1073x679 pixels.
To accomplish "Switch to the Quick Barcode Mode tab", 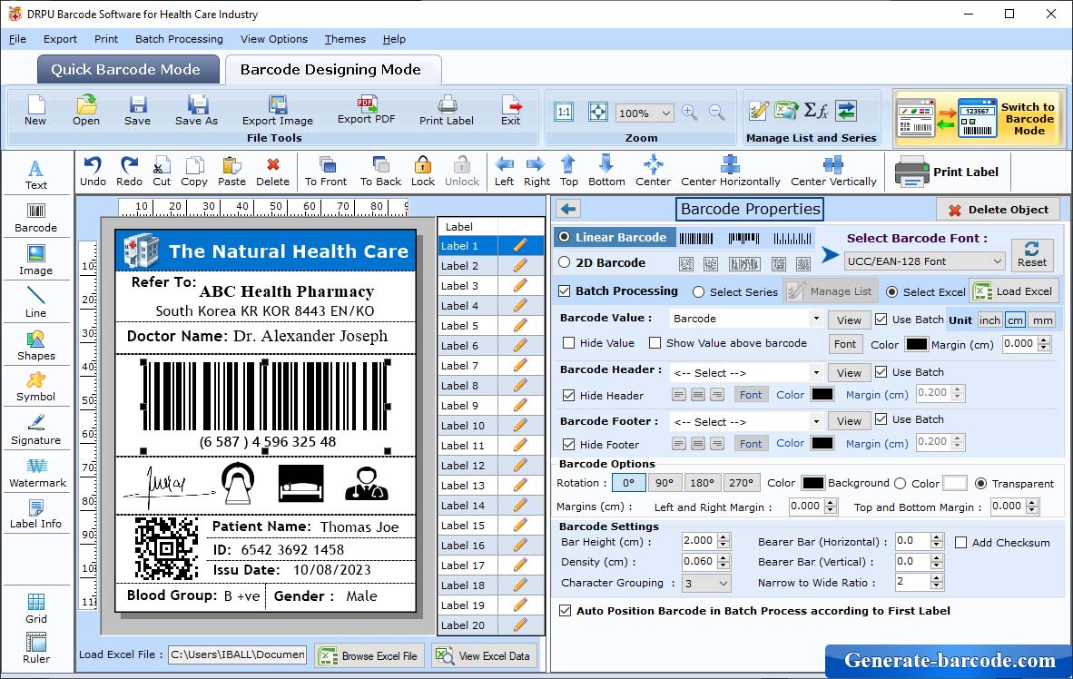I will click(x=128, y=69).
